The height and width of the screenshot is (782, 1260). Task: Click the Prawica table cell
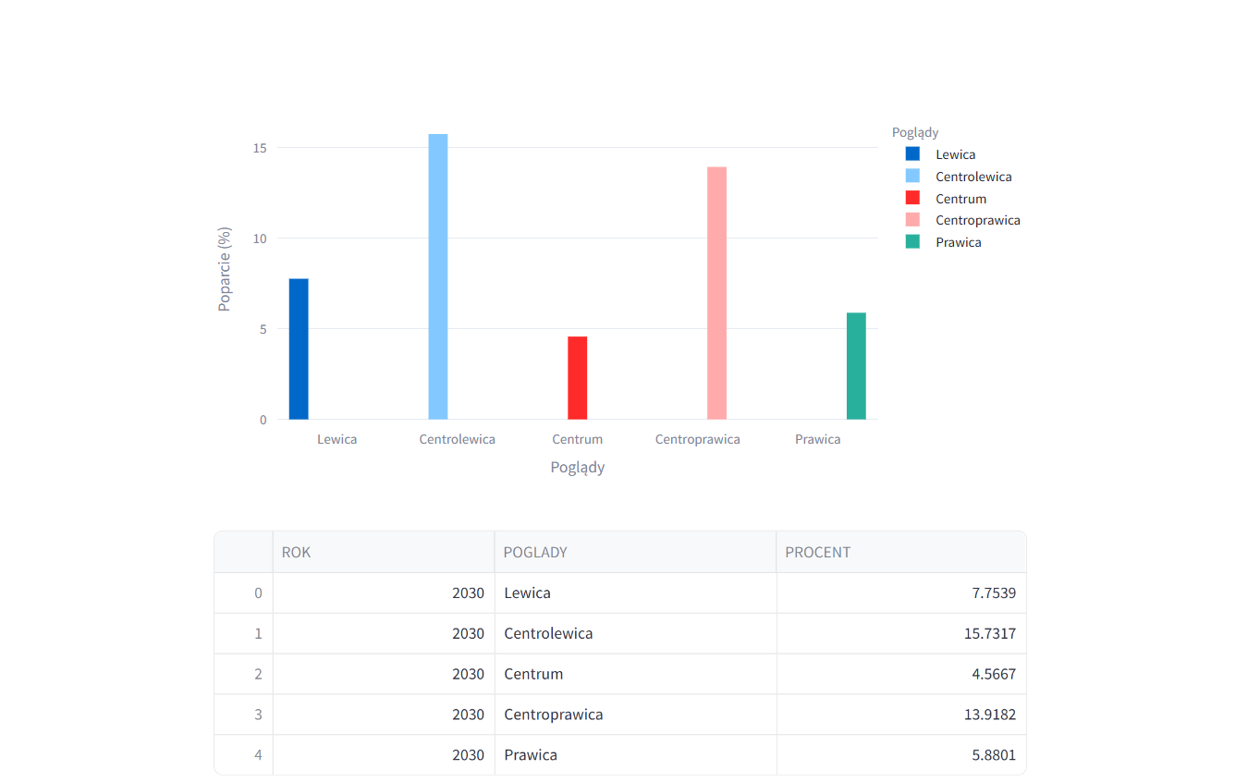click(x=635, y=755)
